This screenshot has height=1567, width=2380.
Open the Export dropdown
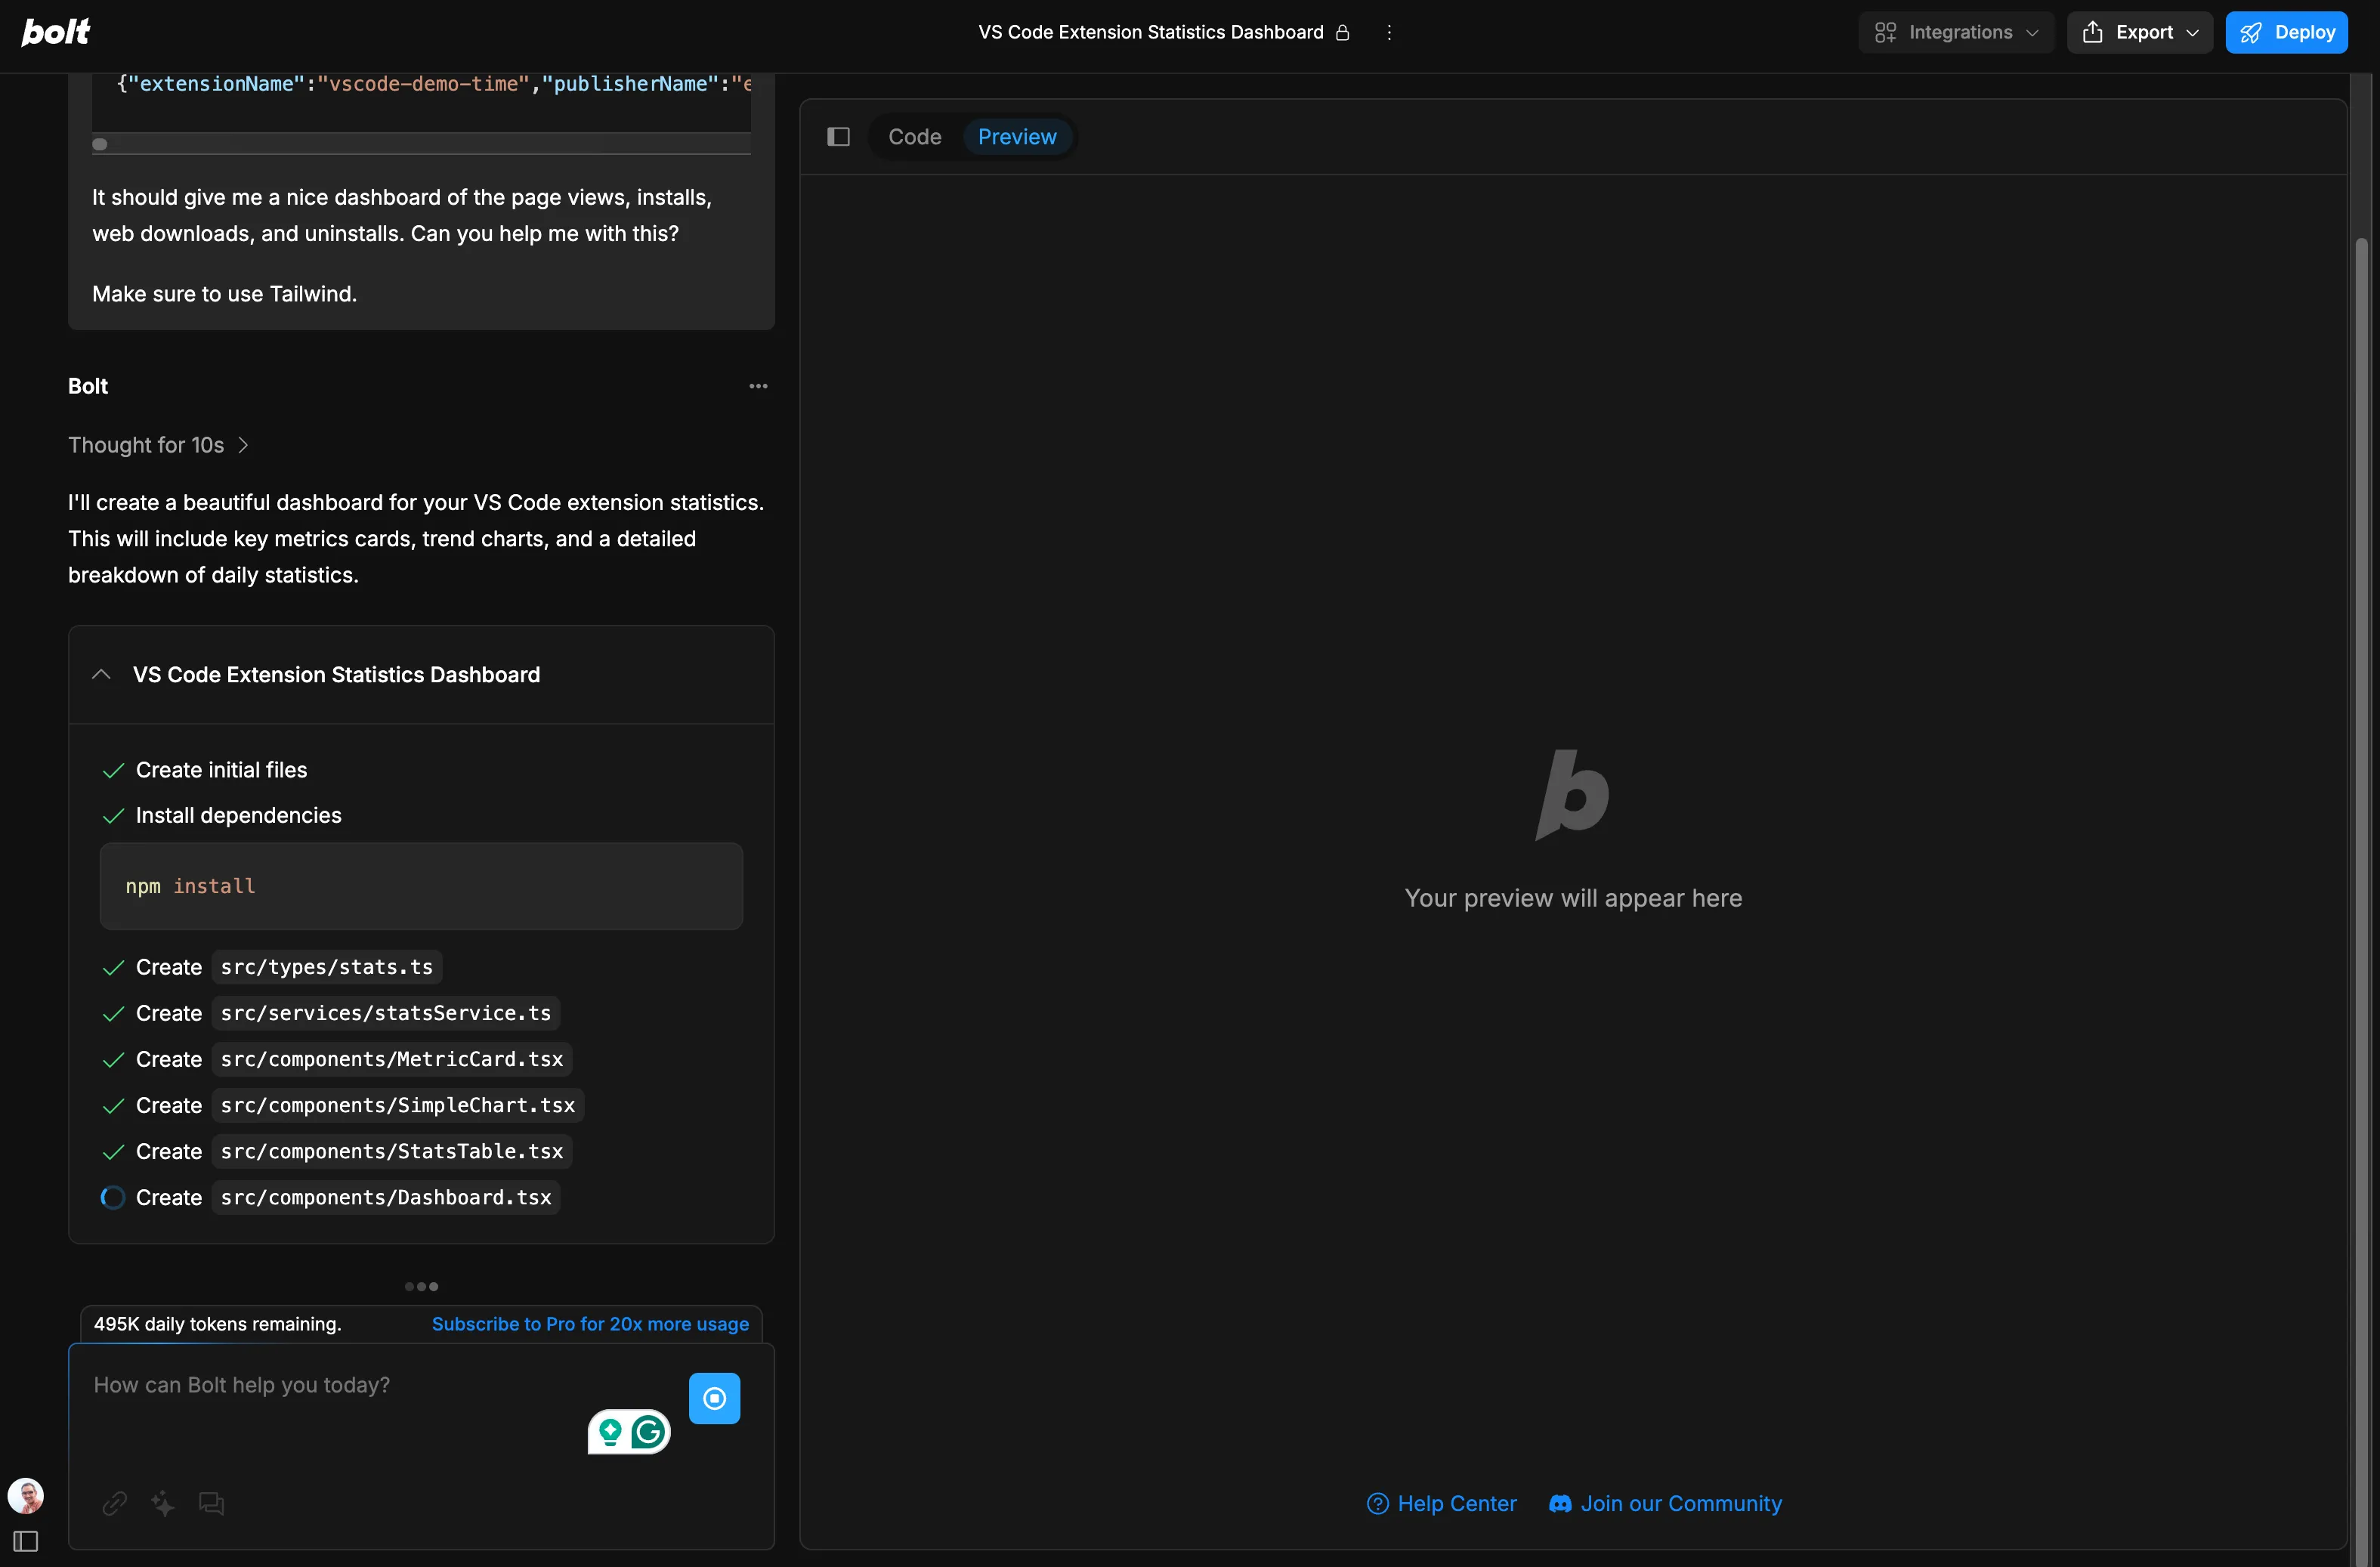tap(2140, 32)
